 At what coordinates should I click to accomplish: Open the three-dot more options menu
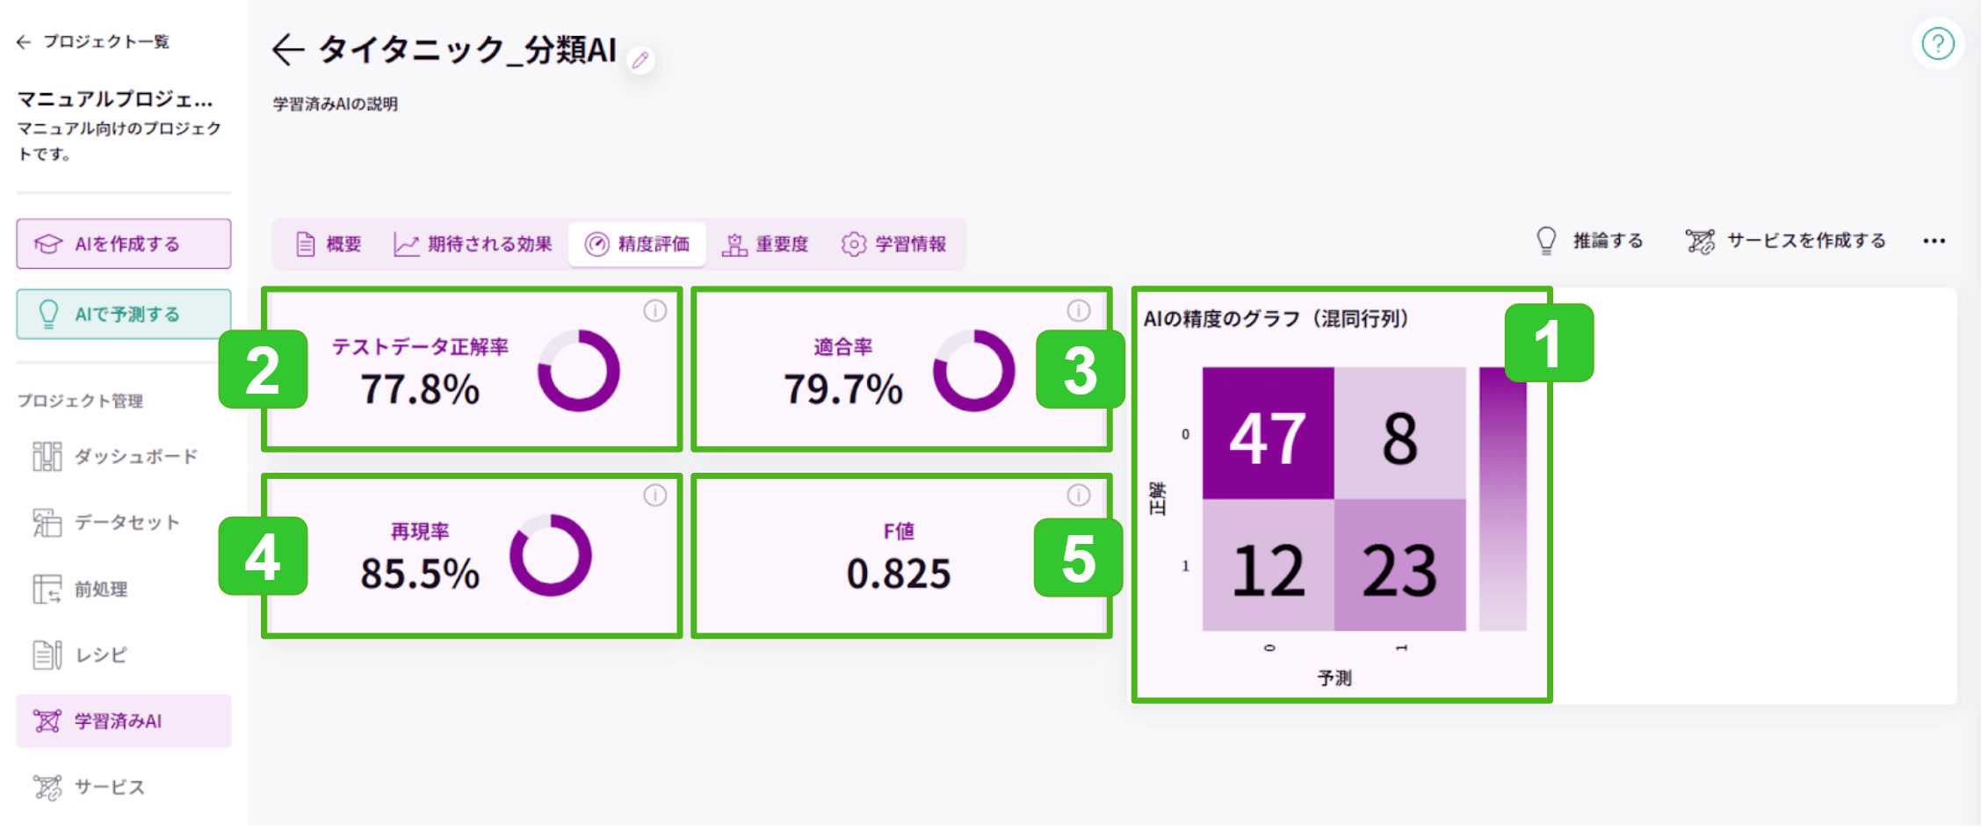[x=1934, y=241]
